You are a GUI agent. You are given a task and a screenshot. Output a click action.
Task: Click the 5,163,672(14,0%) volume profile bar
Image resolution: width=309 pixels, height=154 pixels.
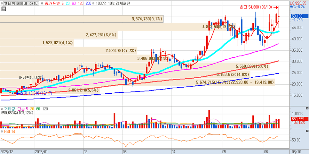125,74
